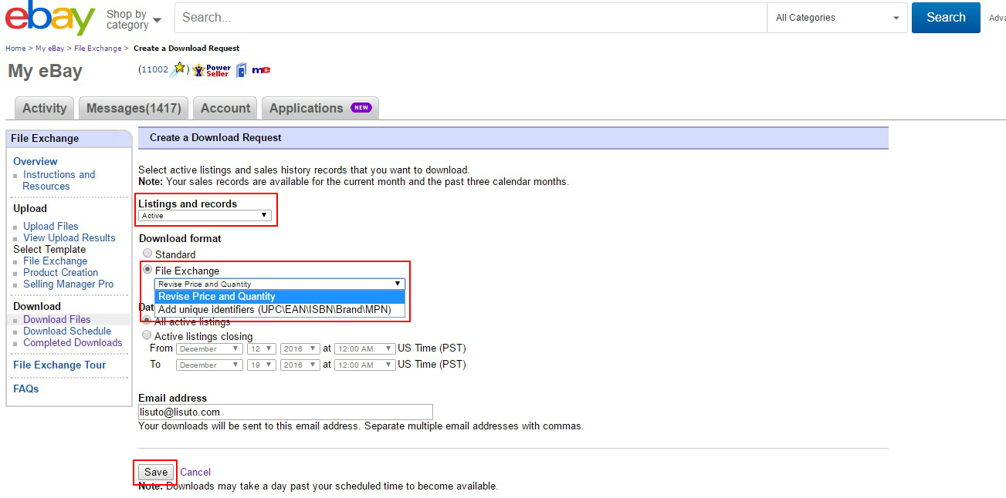1006x498 pixels.
Task: Open the From month dropdown
Action: pos(209,348)
